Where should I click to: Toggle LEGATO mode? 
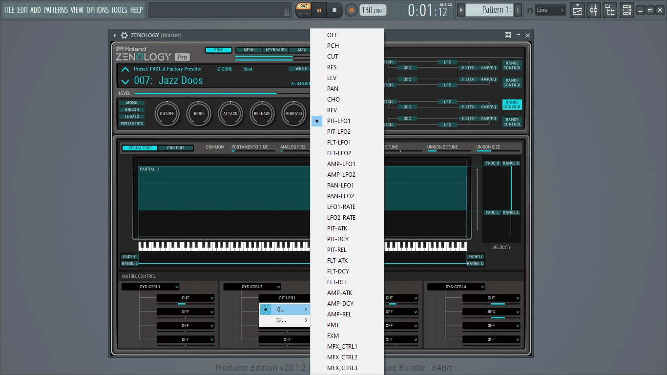[132, 116]
